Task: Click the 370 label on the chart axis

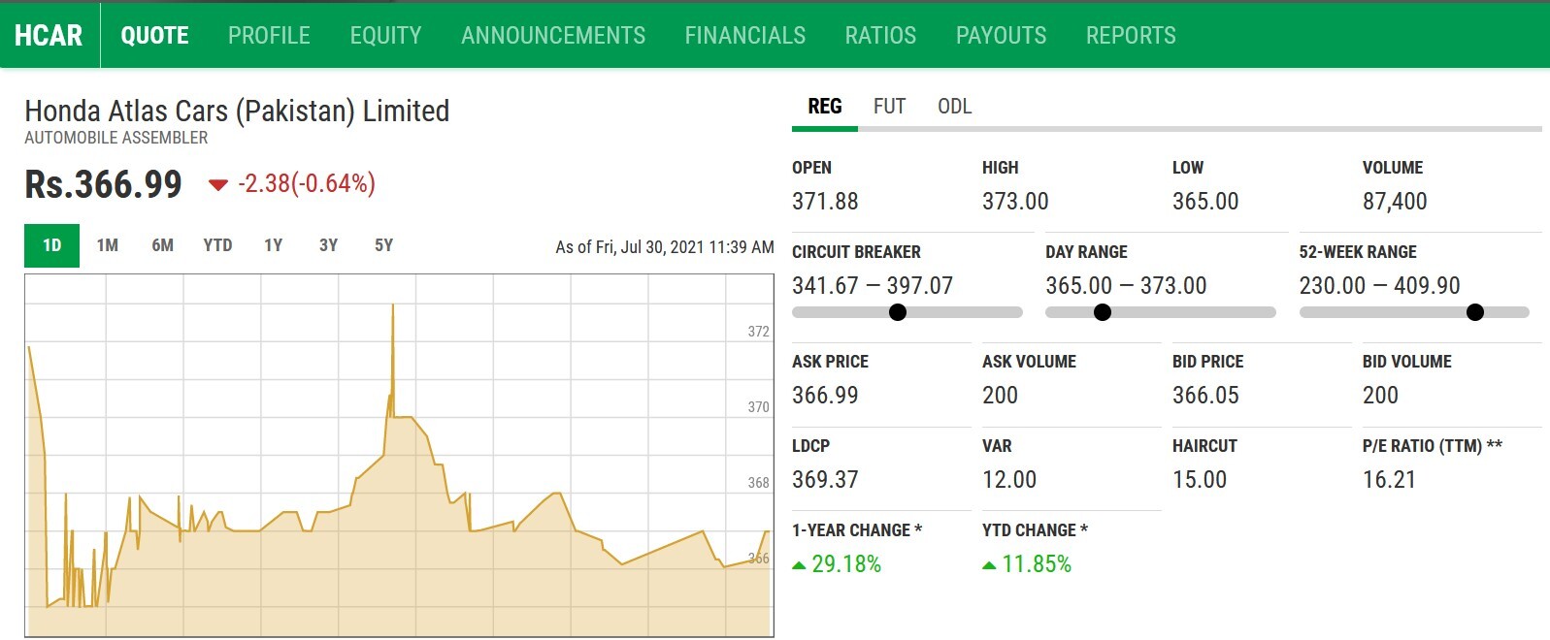Action: coord(759,407)
